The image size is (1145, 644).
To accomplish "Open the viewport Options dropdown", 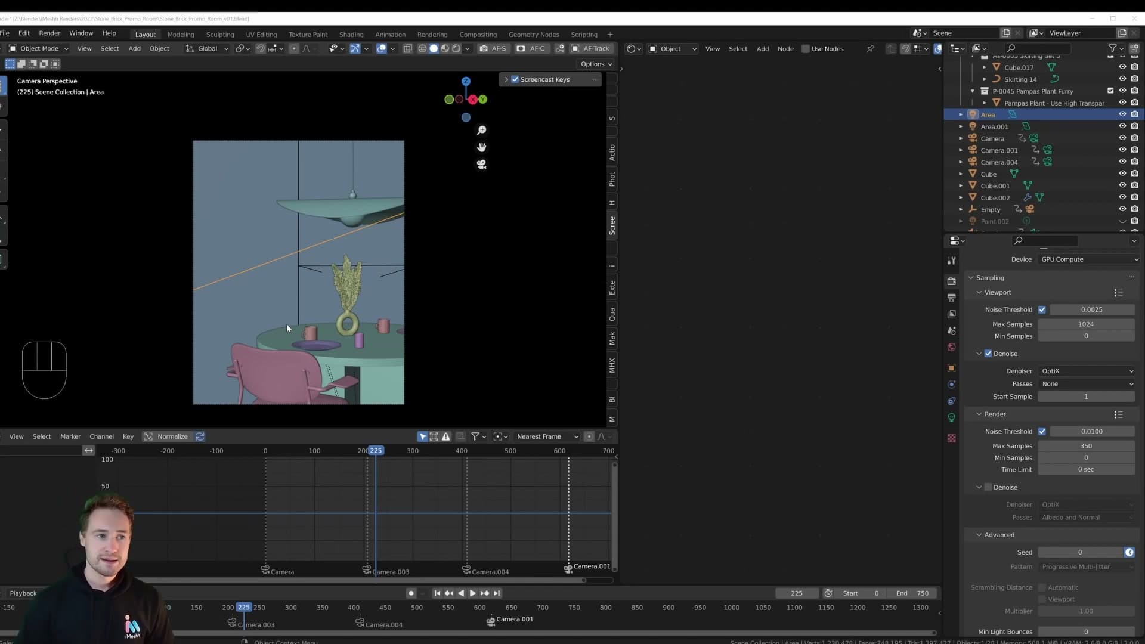I will (x=596, y=64).
